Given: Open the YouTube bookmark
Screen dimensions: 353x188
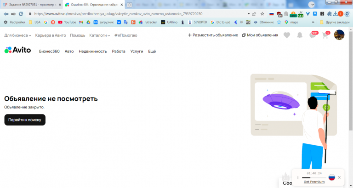Looking at the screenshot, I should [x=67, y=22].
